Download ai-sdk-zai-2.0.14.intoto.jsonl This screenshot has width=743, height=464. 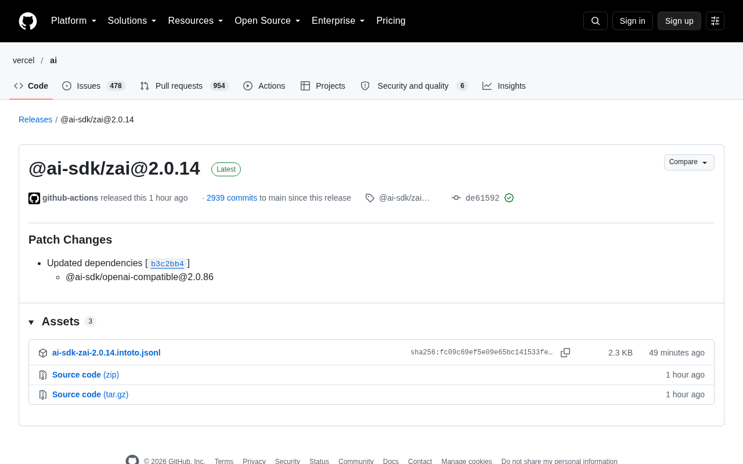click(x=106, y=353)
